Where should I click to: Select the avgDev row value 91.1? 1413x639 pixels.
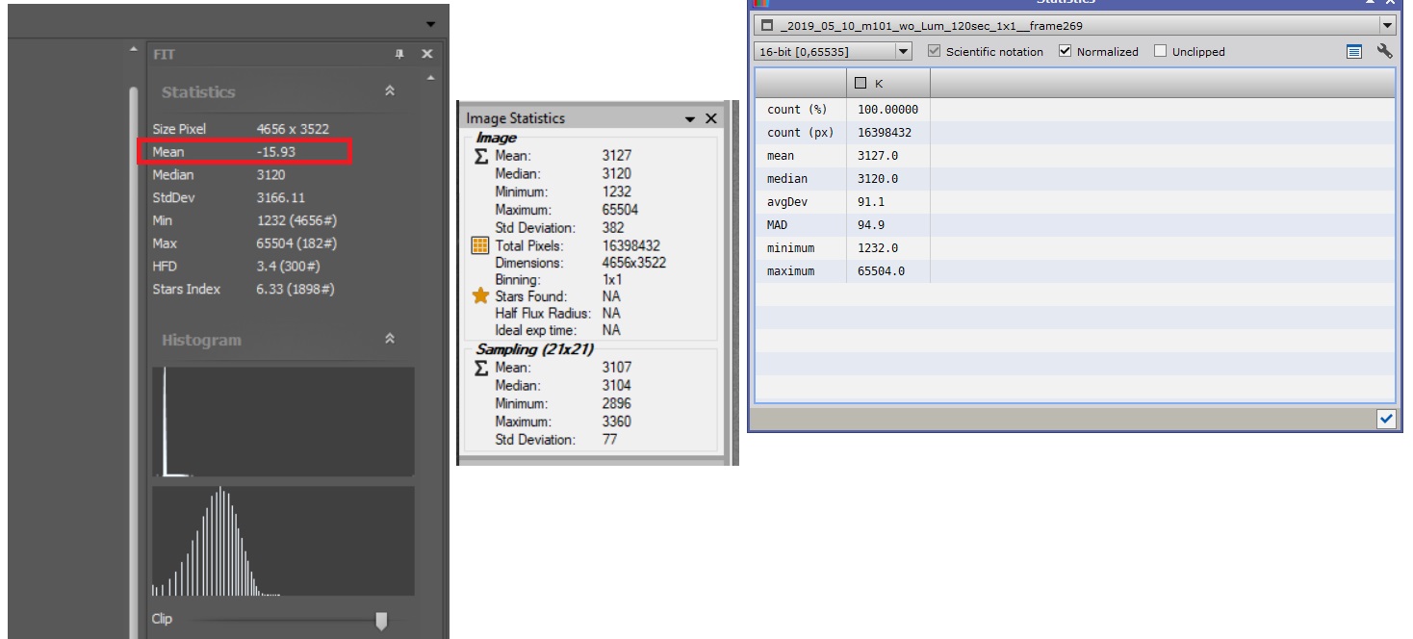tap(870, 202)
